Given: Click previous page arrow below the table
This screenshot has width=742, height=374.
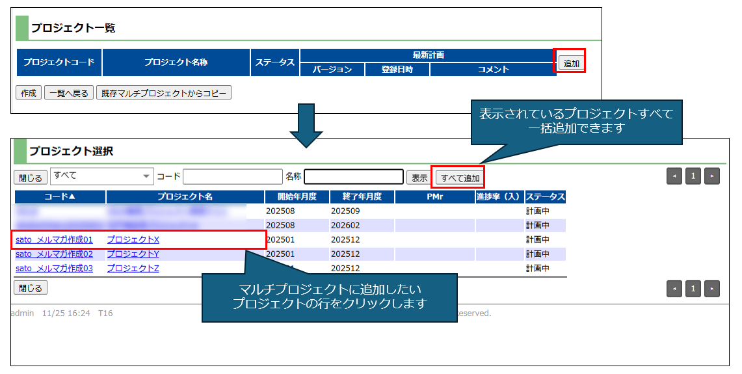Looking at the screenshot, I should [x=675, y=288].
